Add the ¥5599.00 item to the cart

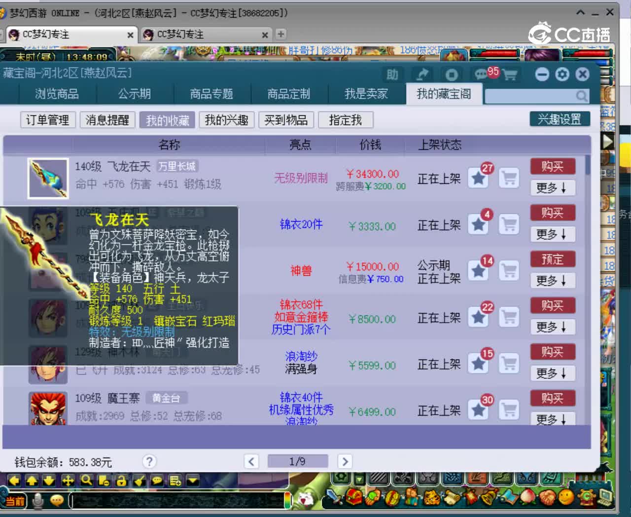point(509,363)
